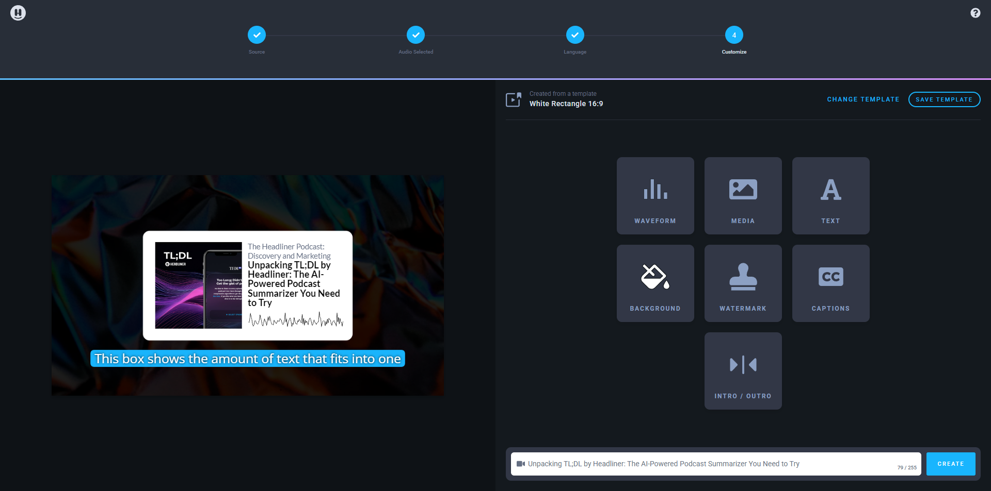Select the podcast name text in preview
Image resolution: width=991 pixels, height=491 pixels.
click(289, 251)
